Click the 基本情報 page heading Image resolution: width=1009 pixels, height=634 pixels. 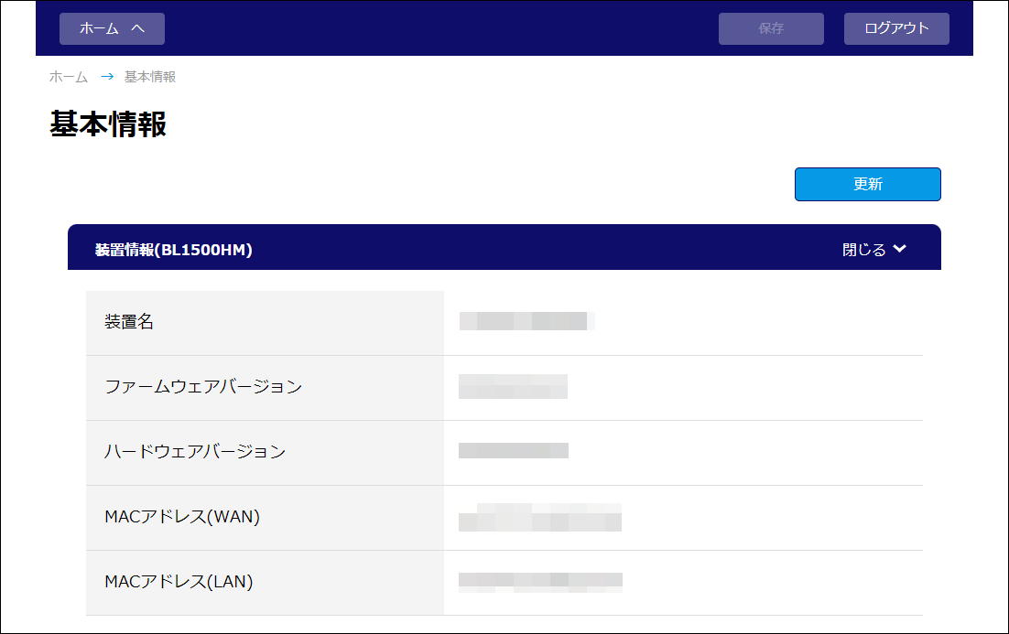108,124
